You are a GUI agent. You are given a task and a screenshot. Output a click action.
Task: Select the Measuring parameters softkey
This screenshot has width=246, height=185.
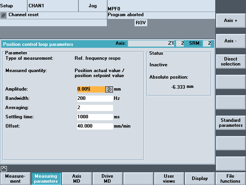(x=46, y=178)
